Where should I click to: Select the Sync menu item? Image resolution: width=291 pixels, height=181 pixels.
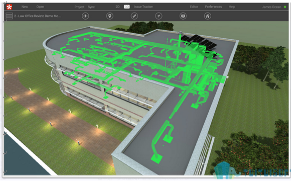pos(91,7)
